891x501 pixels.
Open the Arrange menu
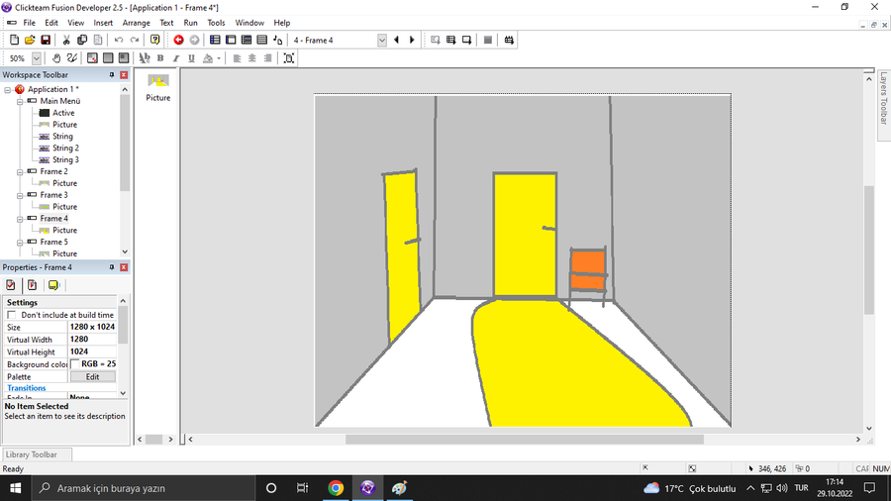tap(137, 23)
